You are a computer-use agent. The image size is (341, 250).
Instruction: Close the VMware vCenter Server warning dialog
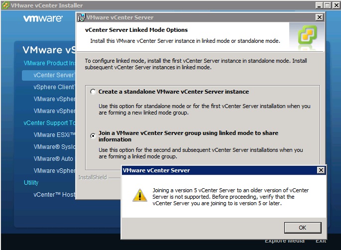tap(321, 170)
